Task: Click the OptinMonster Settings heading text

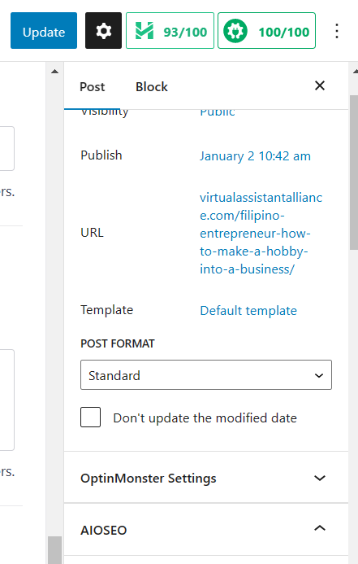Action: click(x=148, y=478)
